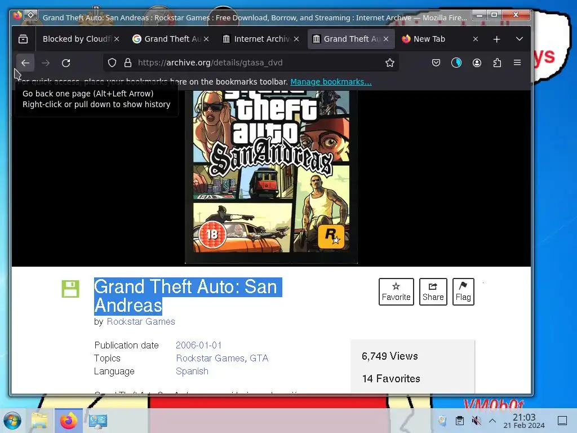Image resolution: width=577 pixels, height=433 pixels.
Task: Open the Manage bookmarks link
Action: tap(331, 82)
